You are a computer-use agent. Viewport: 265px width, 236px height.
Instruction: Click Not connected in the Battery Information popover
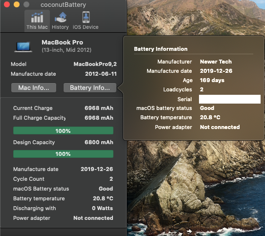[220, 127]
